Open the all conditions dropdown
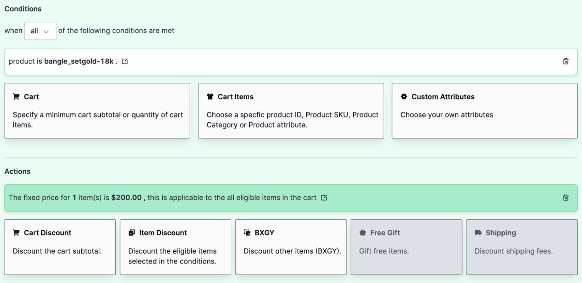The height and width of the screenshot is (283, 582). coord(40,31)
